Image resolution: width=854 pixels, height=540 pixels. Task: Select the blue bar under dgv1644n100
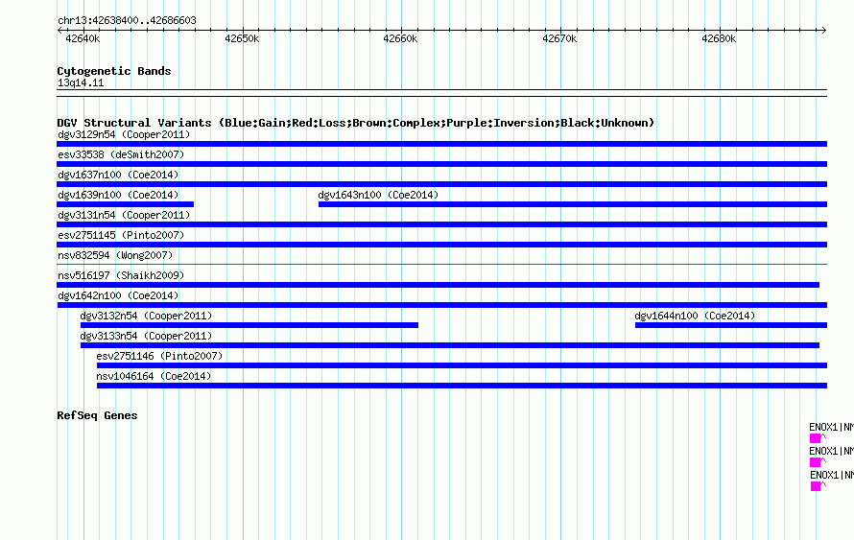pyautogui.click(x=731, y=325)
